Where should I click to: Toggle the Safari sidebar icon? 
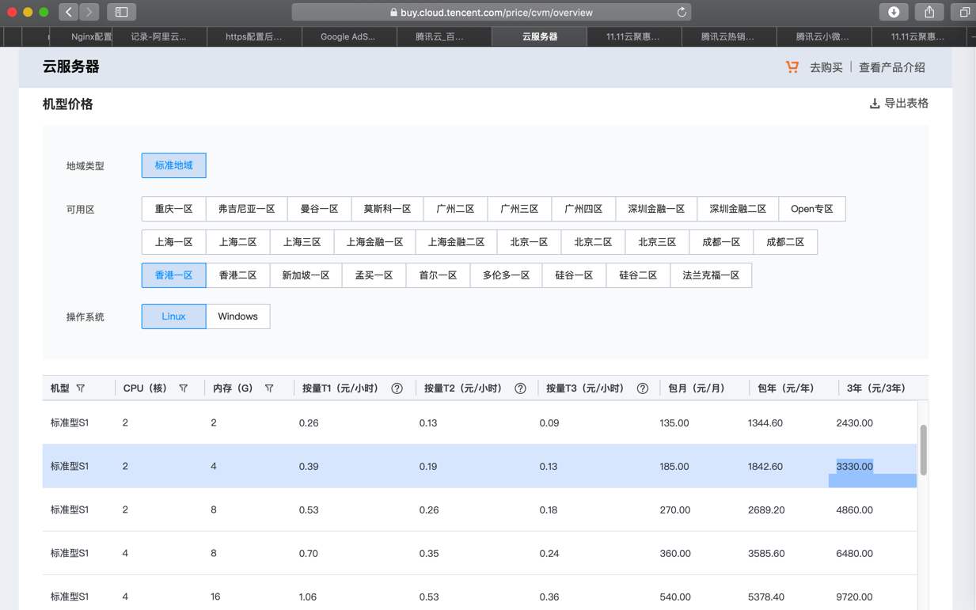tap(122, 12)
